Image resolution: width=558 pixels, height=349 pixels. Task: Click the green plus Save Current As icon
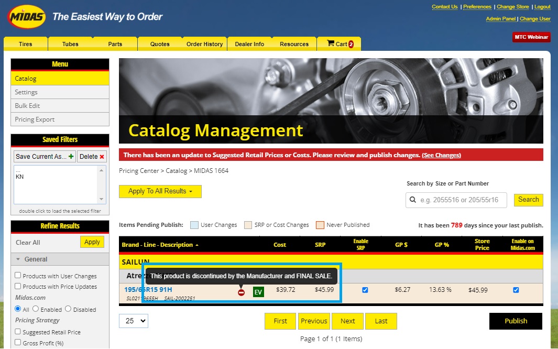(71, 157)
